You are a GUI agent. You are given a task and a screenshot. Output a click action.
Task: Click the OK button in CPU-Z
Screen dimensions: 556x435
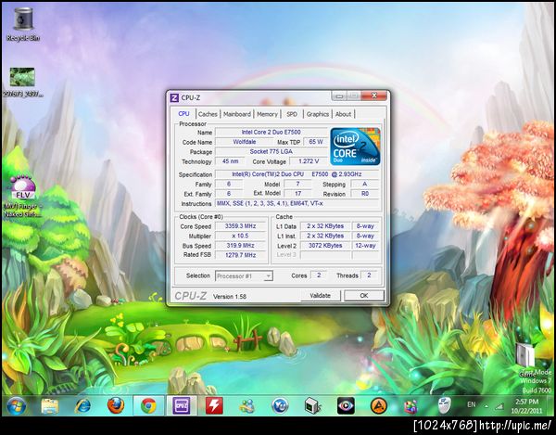[x=364, y=296]
